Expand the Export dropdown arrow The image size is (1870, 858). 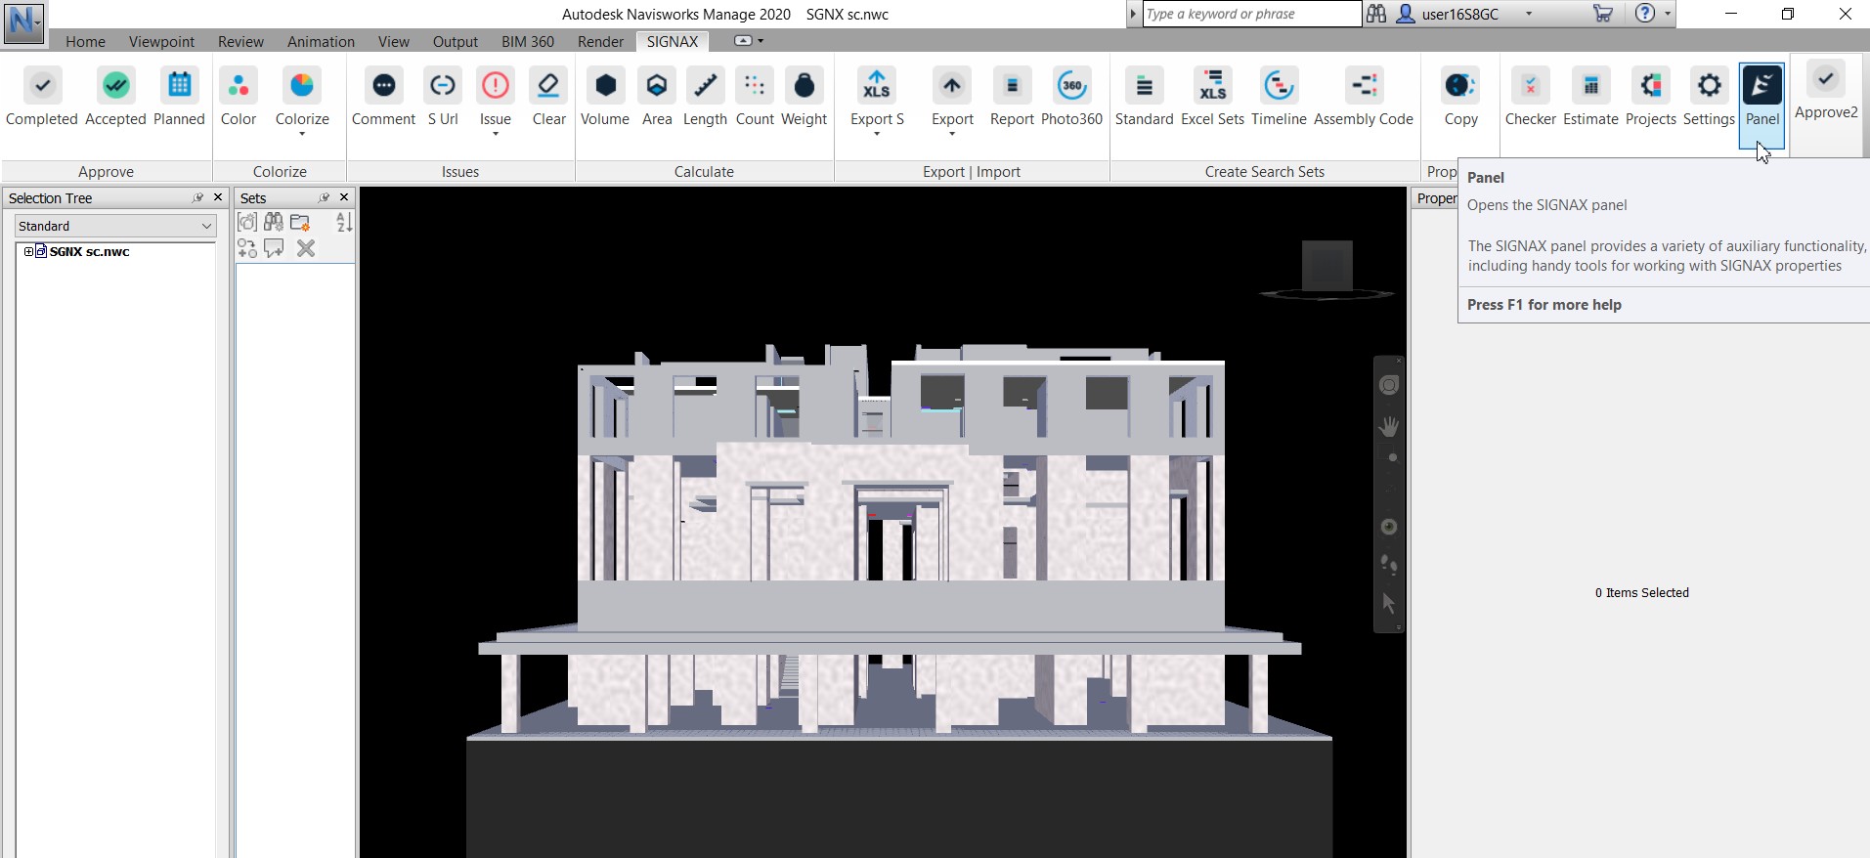click(x=952, y=134)
